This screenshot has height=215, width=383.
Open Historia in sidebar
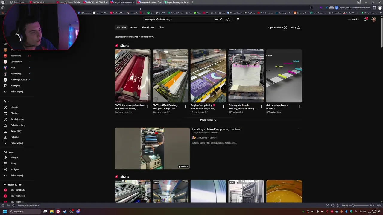pos(14,107)
